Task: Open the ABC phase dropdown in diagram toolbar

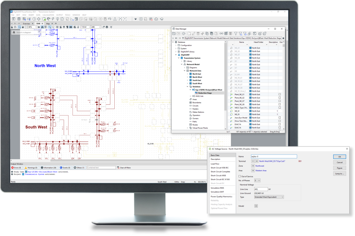Action: coord(96,27)
